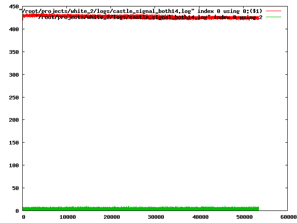Click the legend entry ending 'using 2'
The height and width of the screenshot is (223, 297).
coord(149,17)
